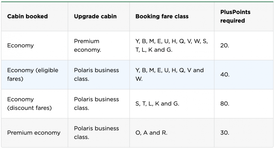Select the "40." PlusPoints cell
Viewport: 275px width, 149px height.
(x=225, y=74)
